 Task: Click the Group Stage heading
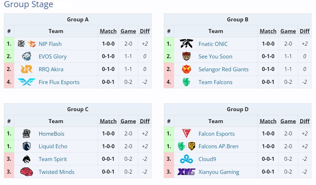(x=28, y=5)
